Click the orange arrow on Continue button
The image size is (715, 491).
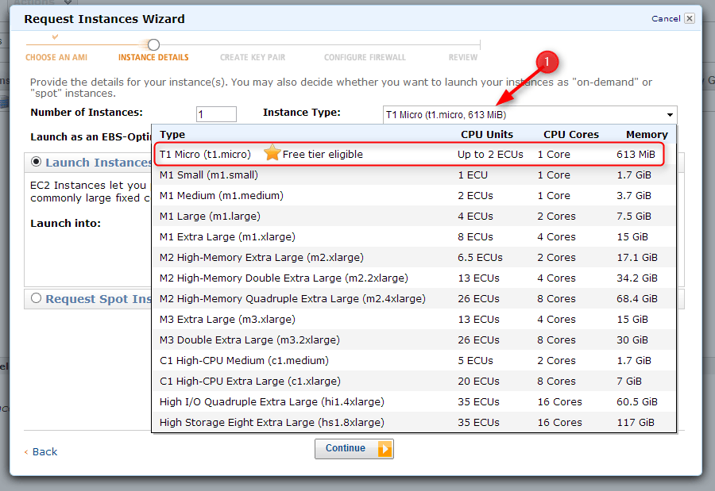pyautogui.click(x=385, y=449)
